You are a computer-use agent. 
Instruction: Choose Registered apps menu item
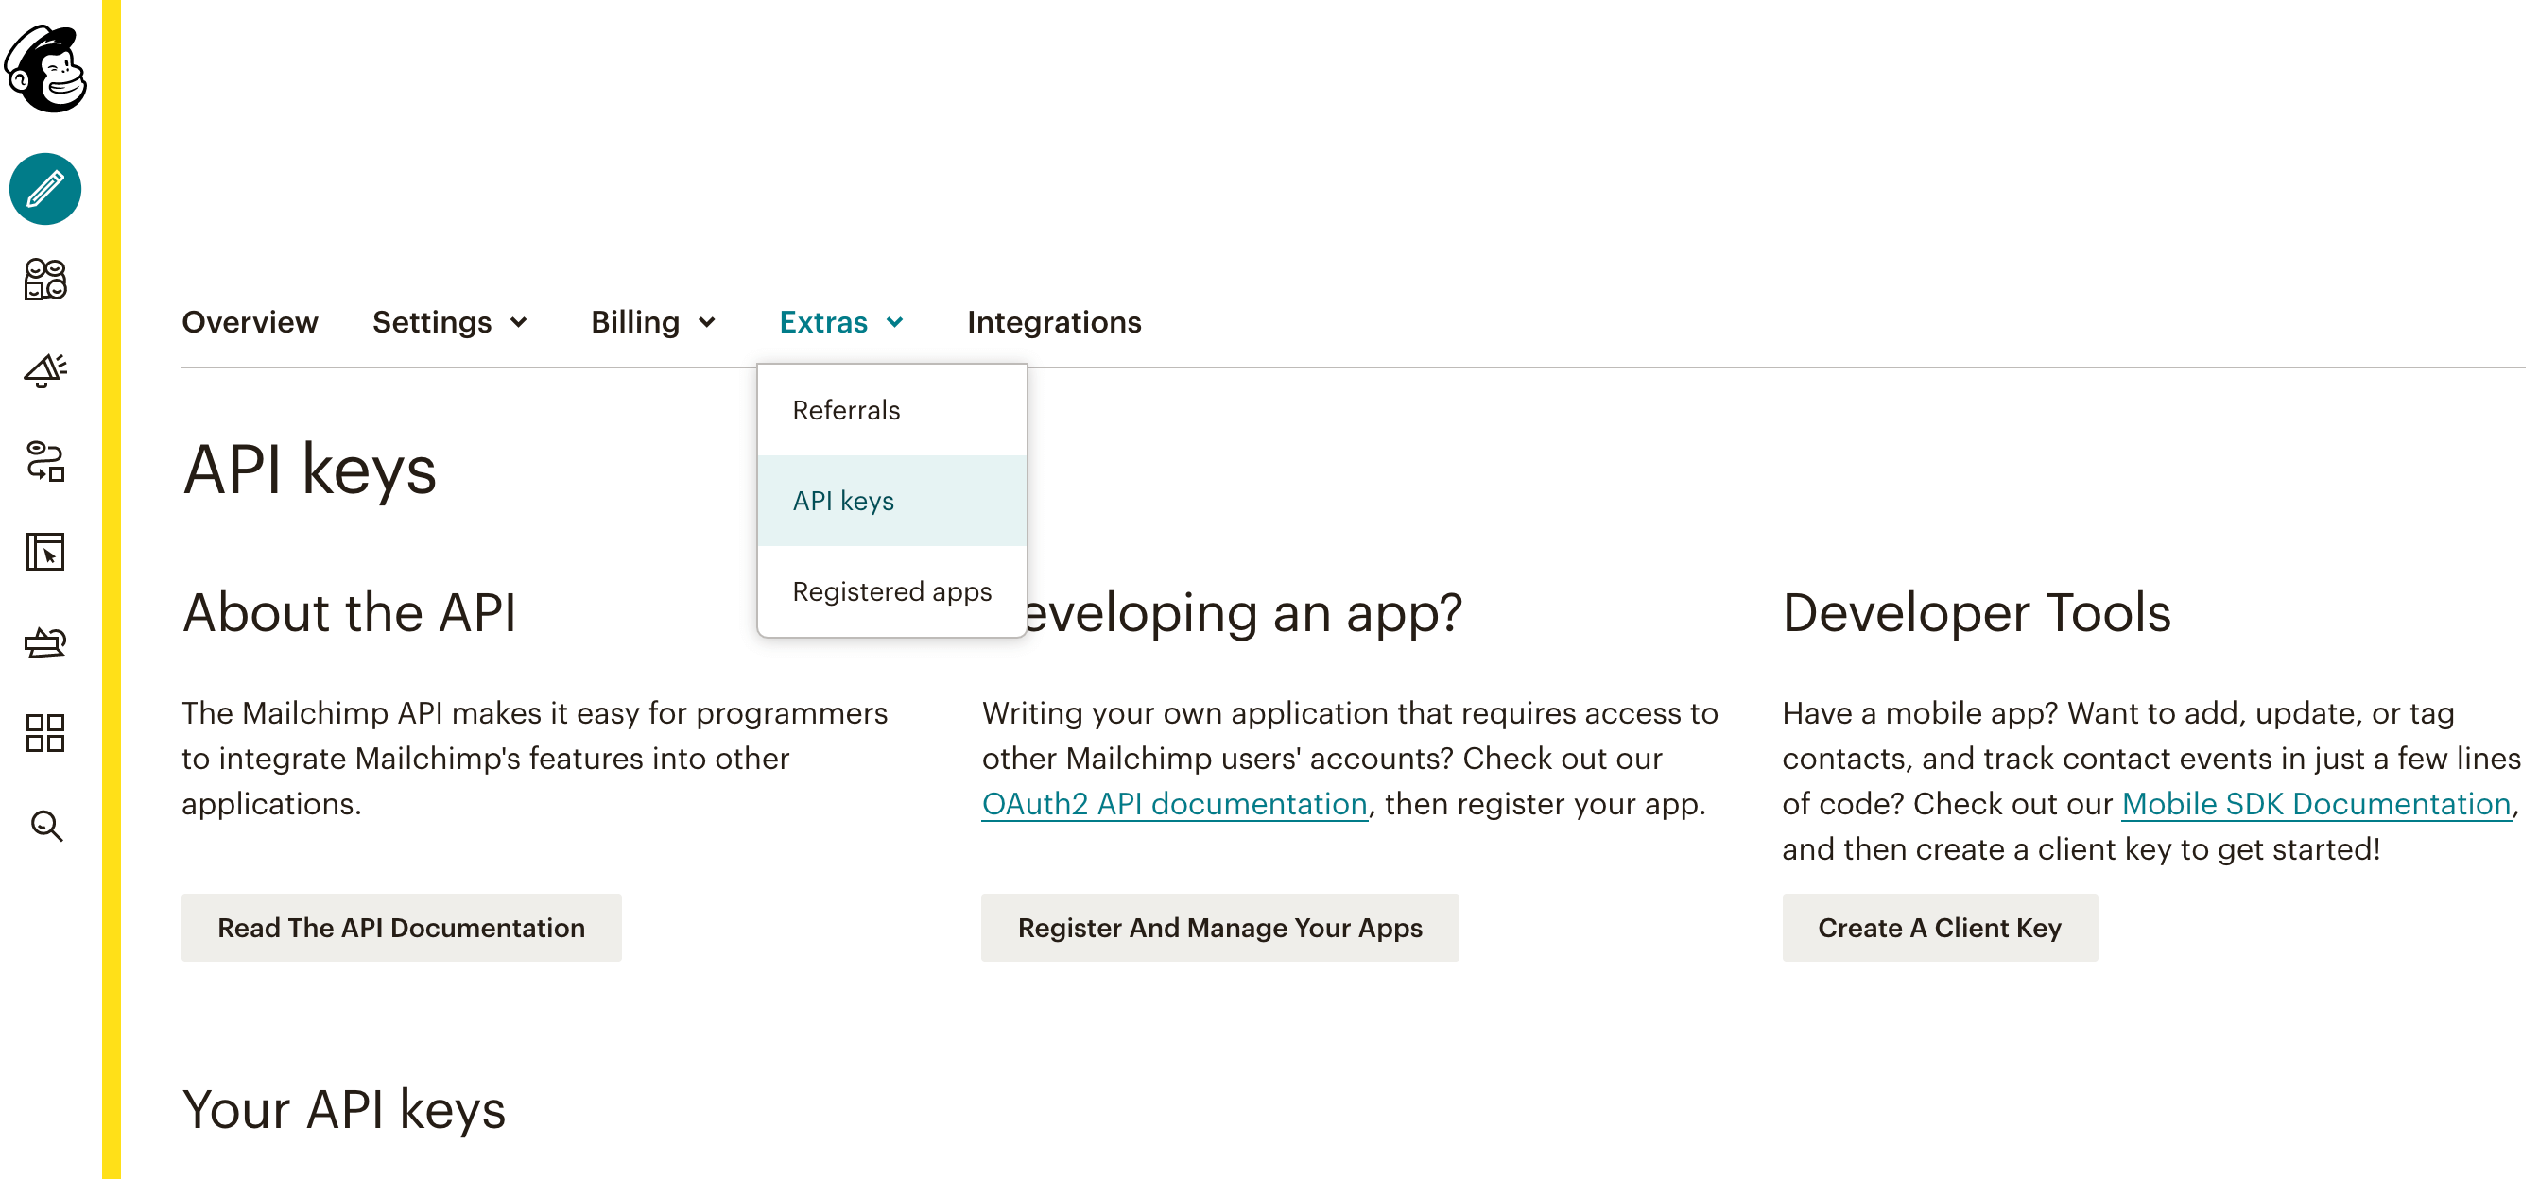pyautogui.click(x=891, y=591)
